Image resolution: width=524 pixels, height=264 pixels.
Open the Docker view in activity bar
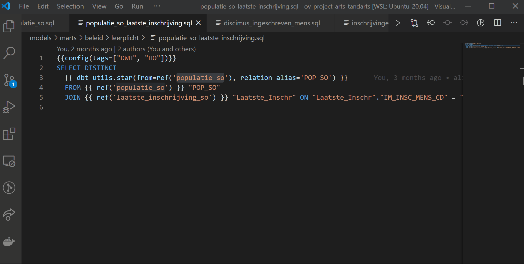coord(9,241)
